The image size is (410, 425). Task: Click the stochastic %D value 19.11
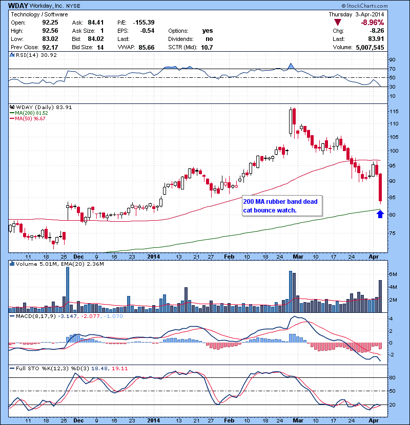click(119, 368)
